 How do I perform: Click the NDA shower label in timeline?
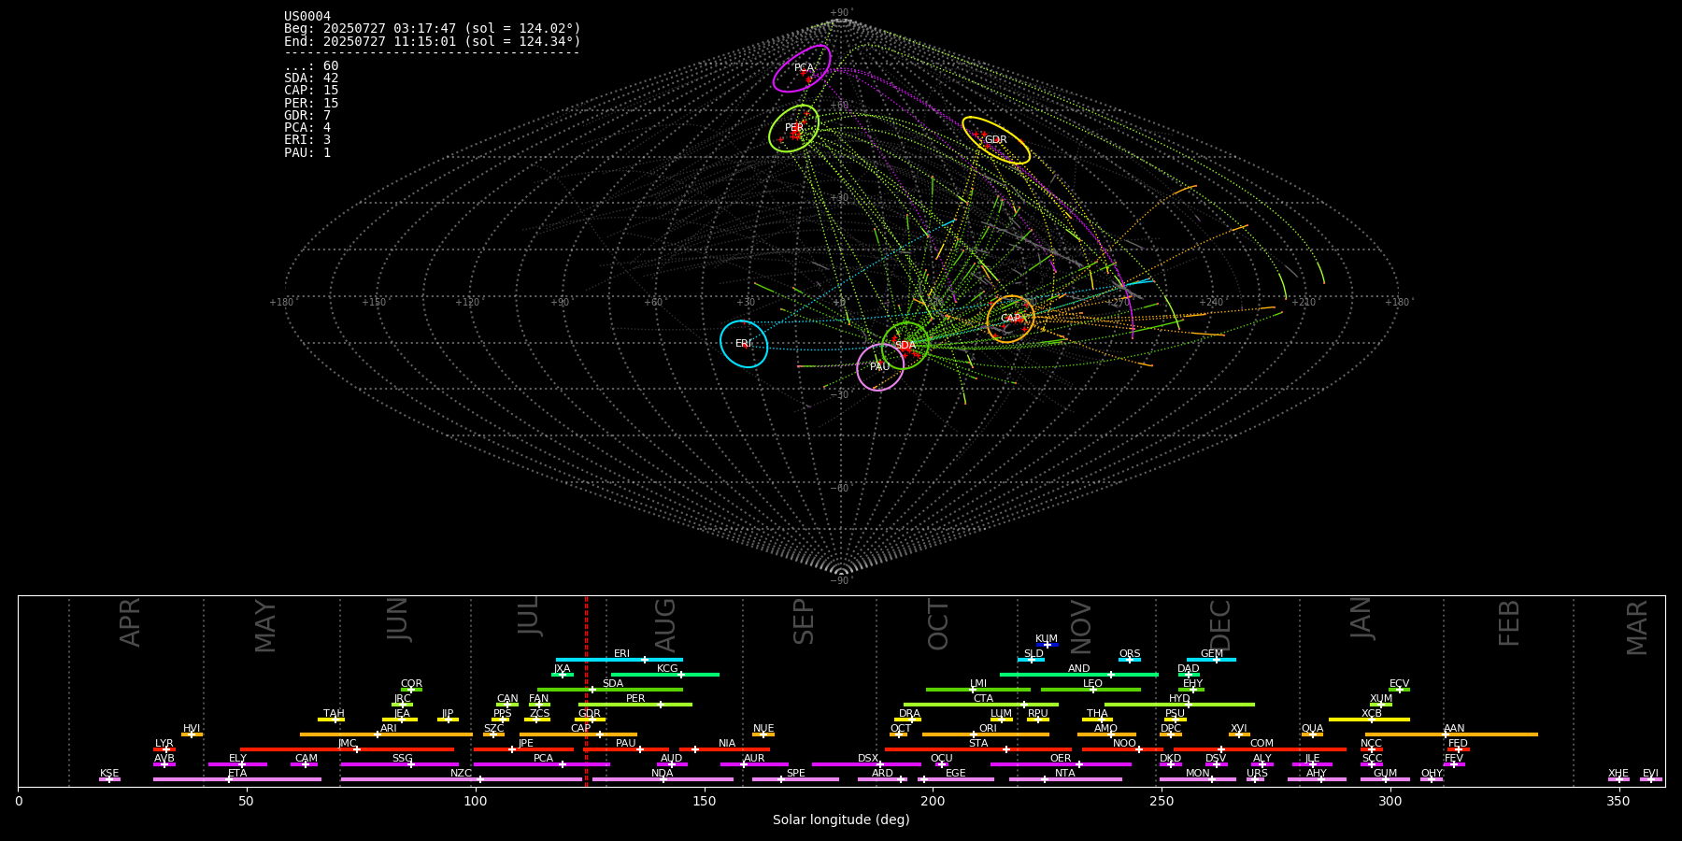click(662, 774)
